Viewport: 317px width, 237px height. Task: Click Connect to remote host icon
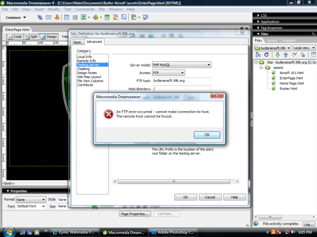tap(258, 55)
